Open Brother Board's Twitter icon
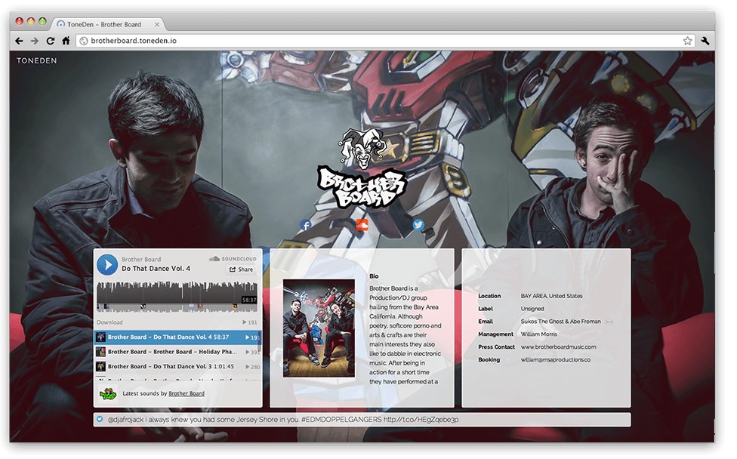The height and width of the screenshot is (459, 737). point(418,225)
